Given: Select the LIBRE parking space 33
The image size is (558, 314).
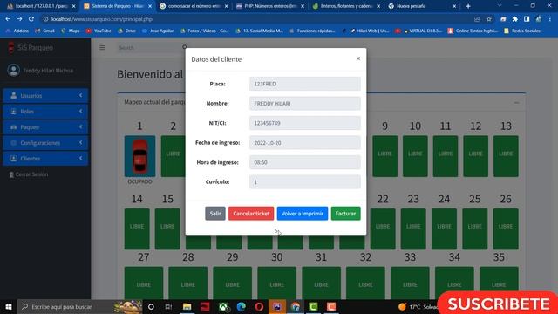Looking at the screenshot, I should tap(410, 283).
